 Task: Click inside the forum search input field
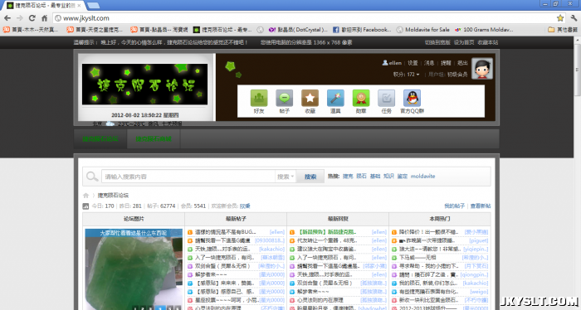pyautogui.click(x=188, y=177)
